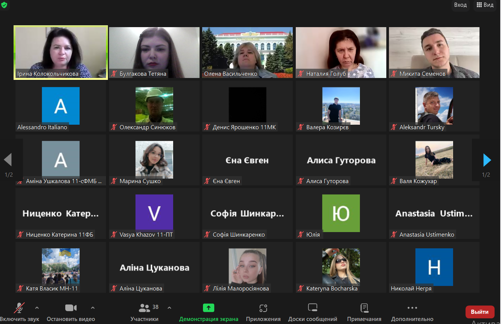This screenshot has height=324, width=501.
Task: Click muted mic icon beside Микита Семенов
Action: tap(394, 74)
